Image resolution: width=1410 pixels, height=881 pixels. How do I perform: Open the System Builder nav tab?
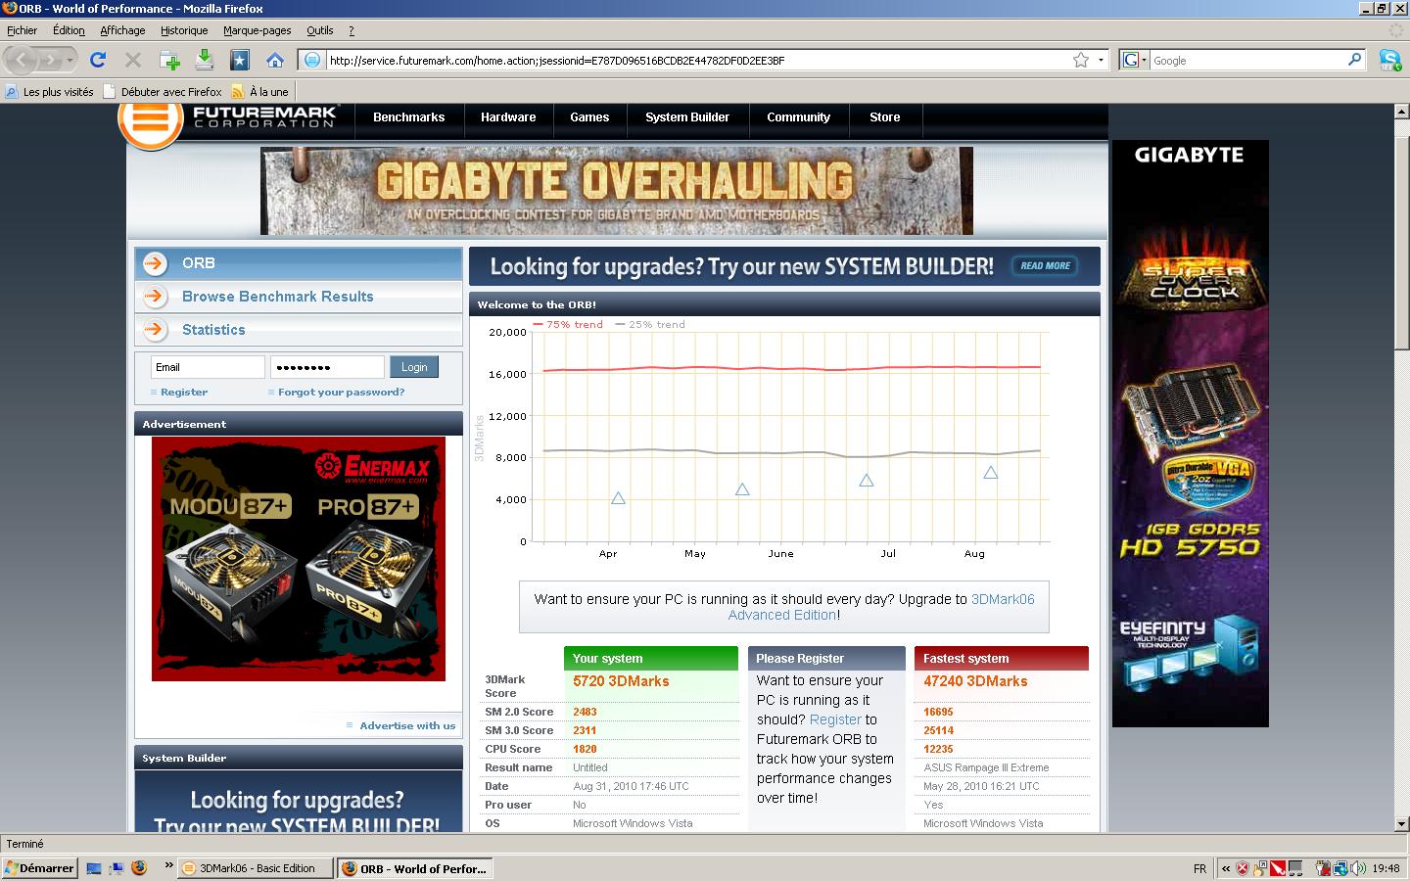tap(687, 117)
